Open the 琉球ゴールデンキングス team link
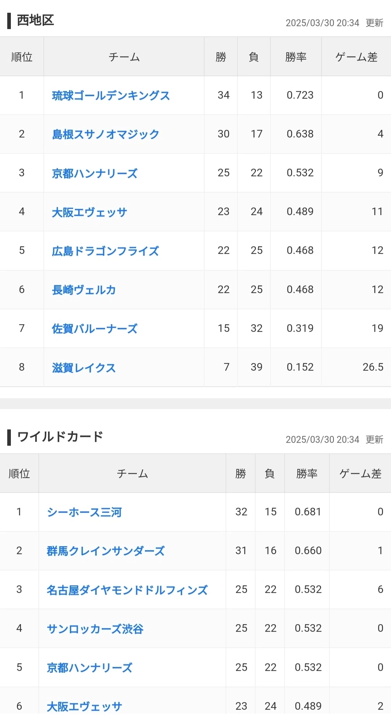 [x=111, y=95]
